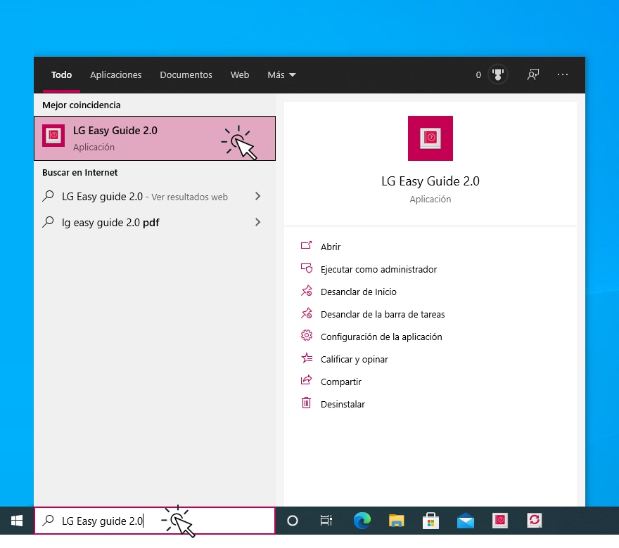Click the feedback person icon
Viewport: 619px width, 548px height.
(x=533, y=74)
